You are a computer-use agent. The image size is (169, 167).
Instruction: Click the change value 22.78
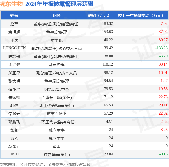163,97
